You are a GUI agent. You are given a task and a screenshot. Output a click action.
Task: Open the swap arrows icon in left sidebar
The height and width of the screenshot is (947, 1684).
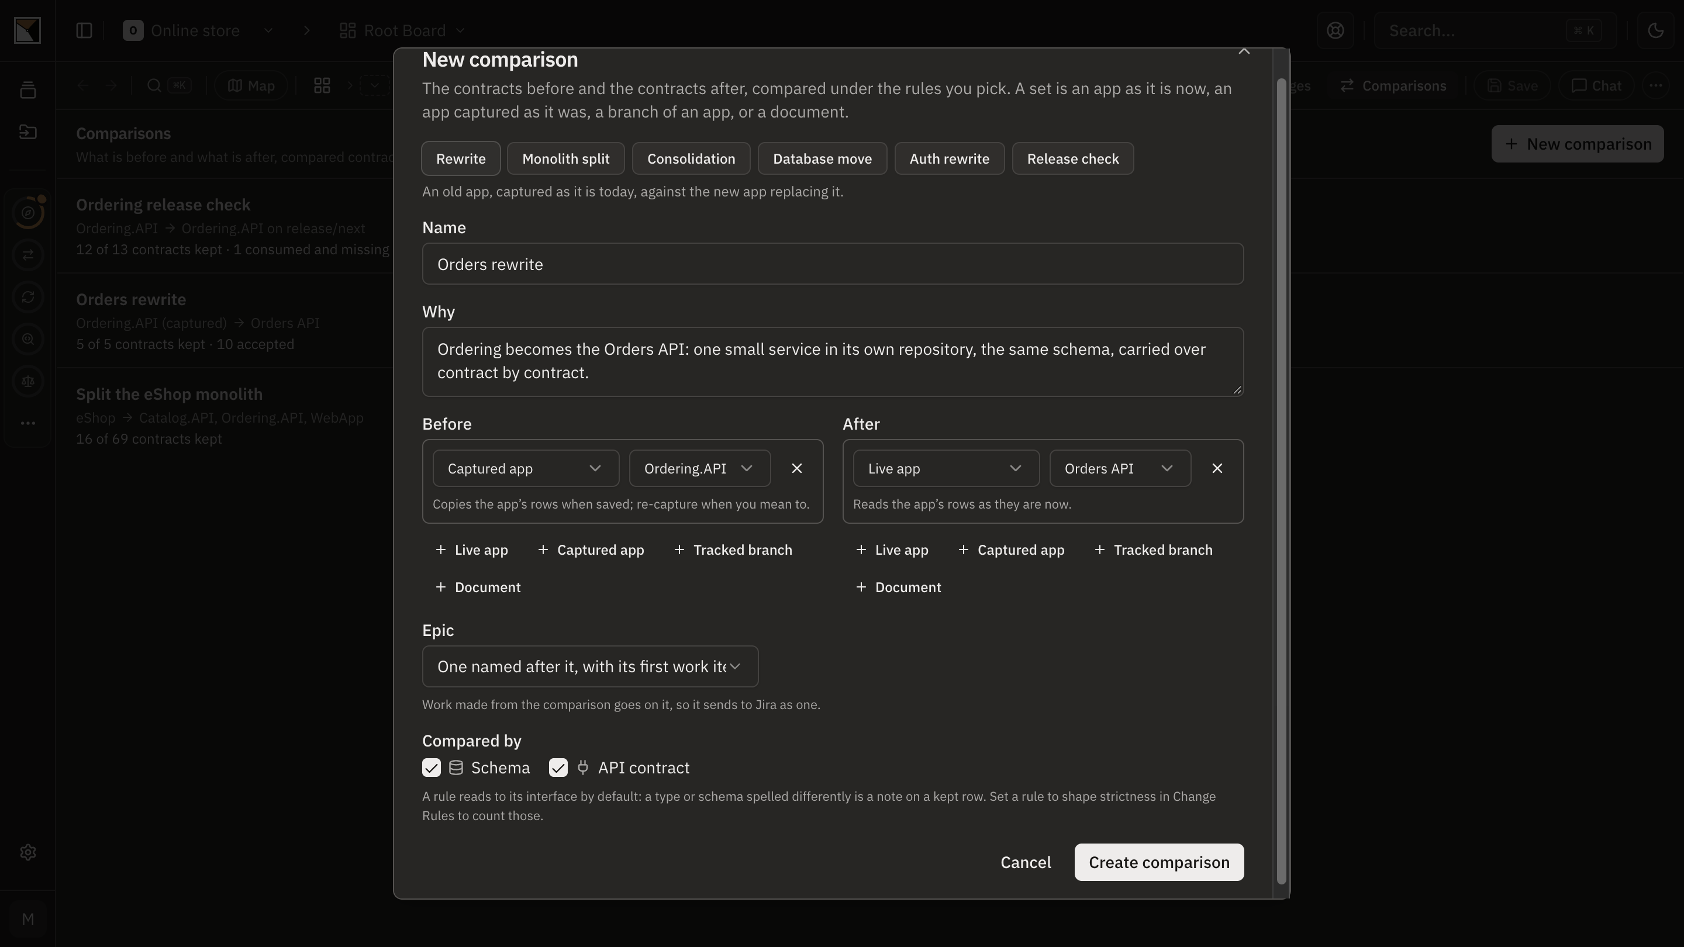[x=27, y=255]
